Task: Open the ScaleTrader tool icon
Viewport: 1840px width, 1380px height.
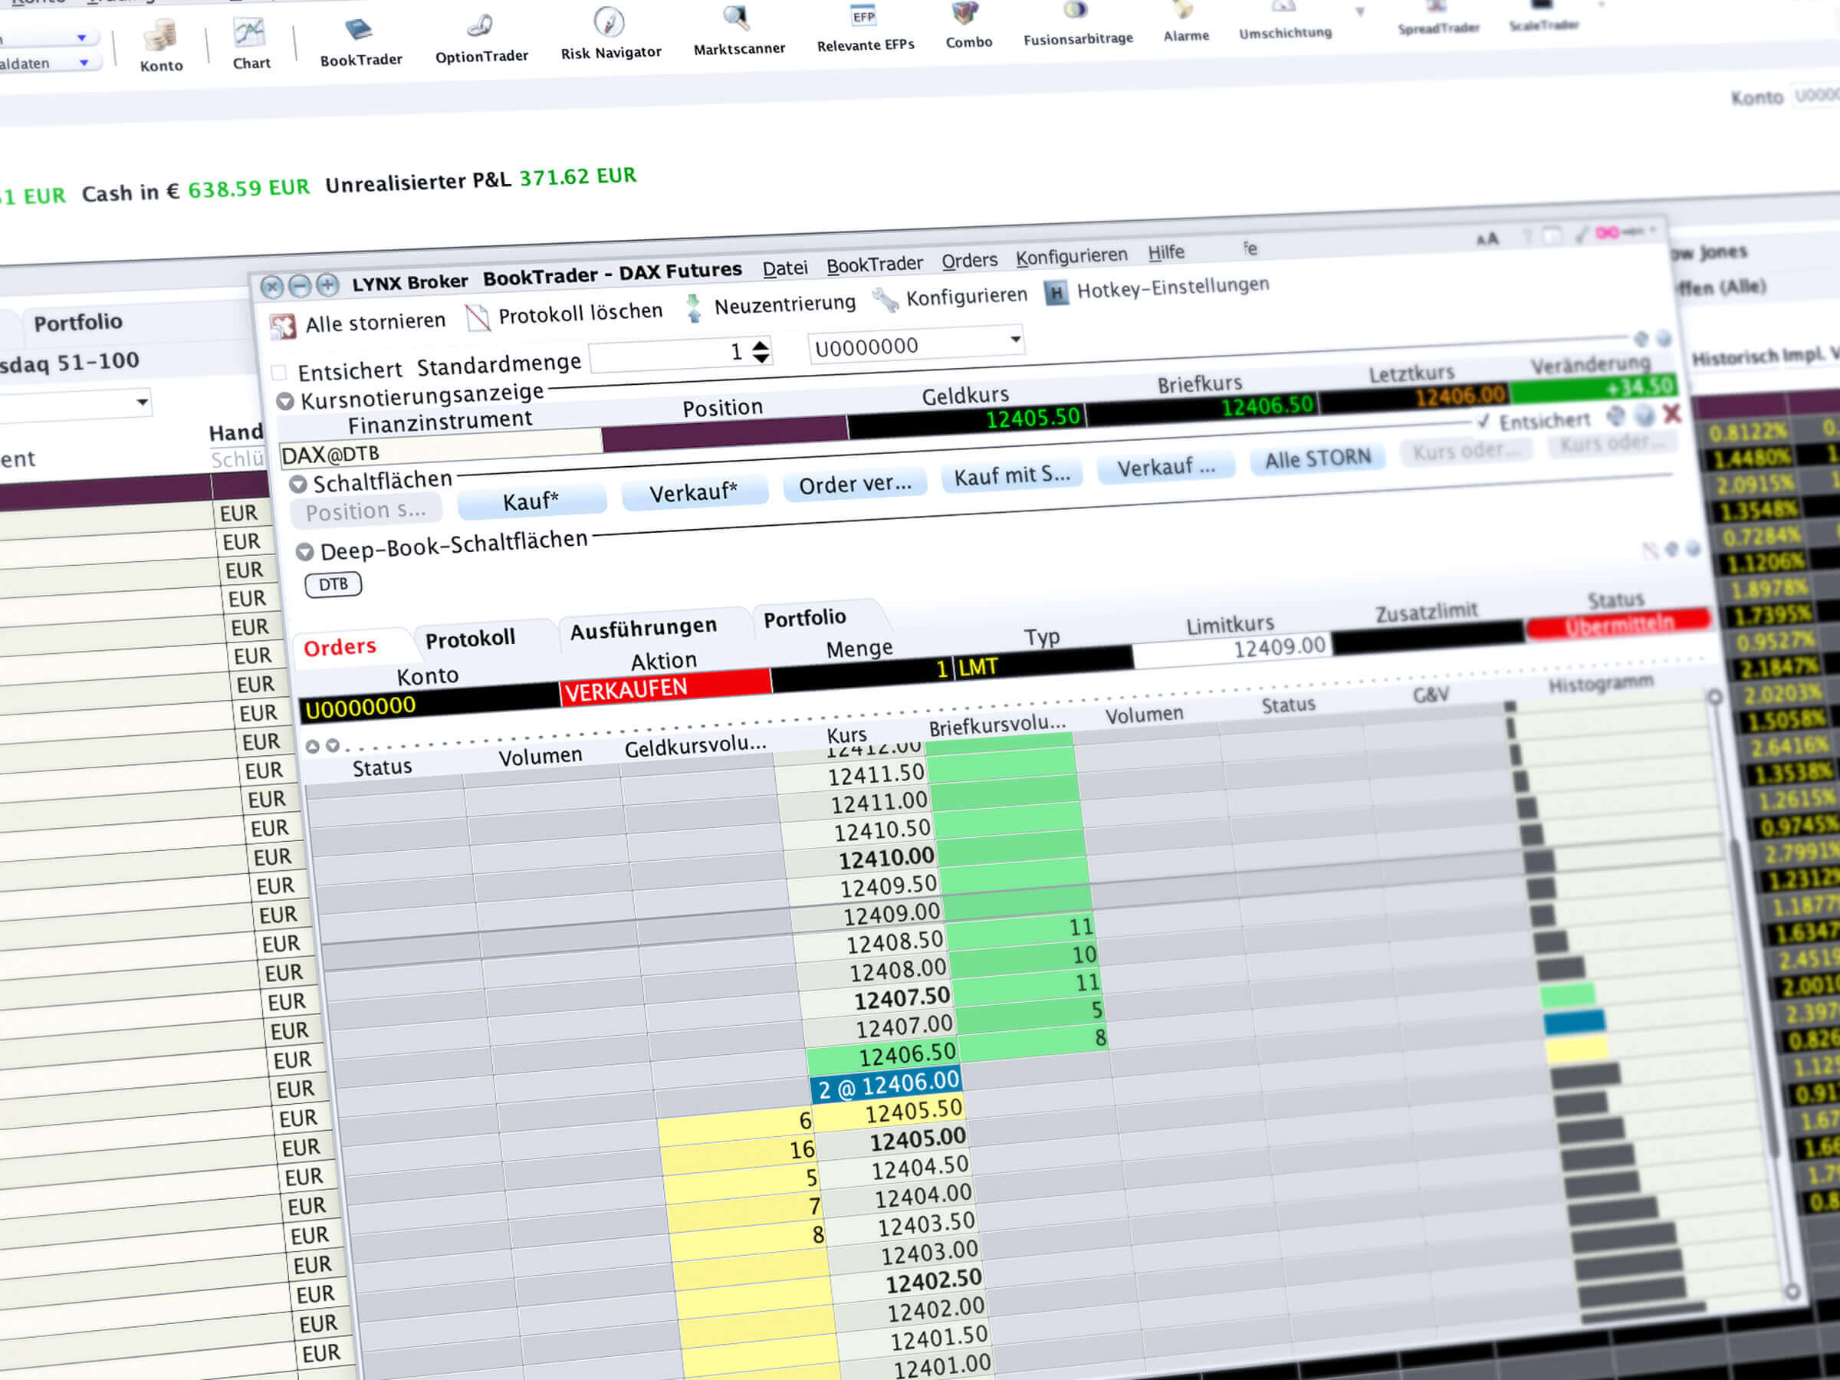Action: click(1541, 5)
